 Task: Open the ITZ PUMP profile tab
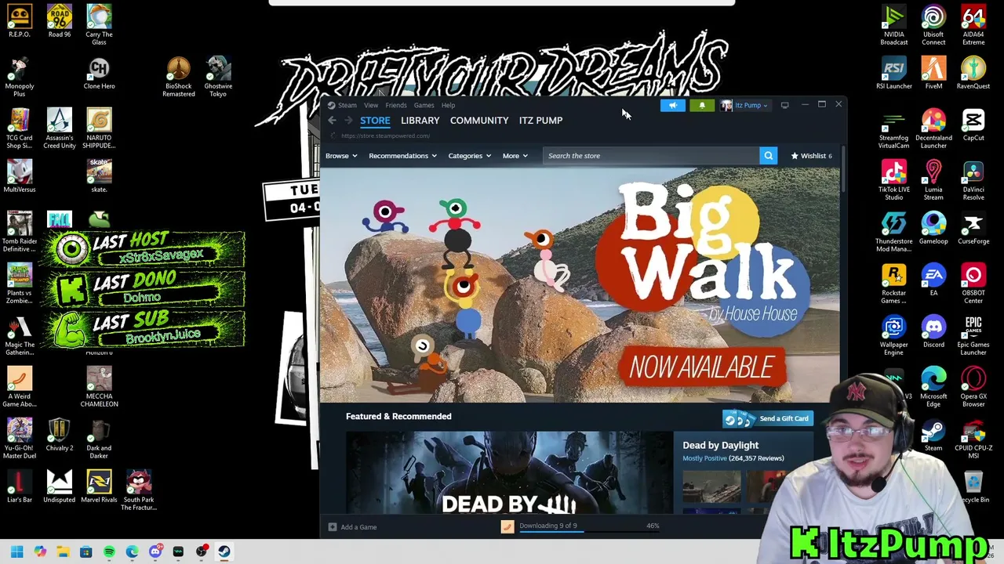(540, 121)
